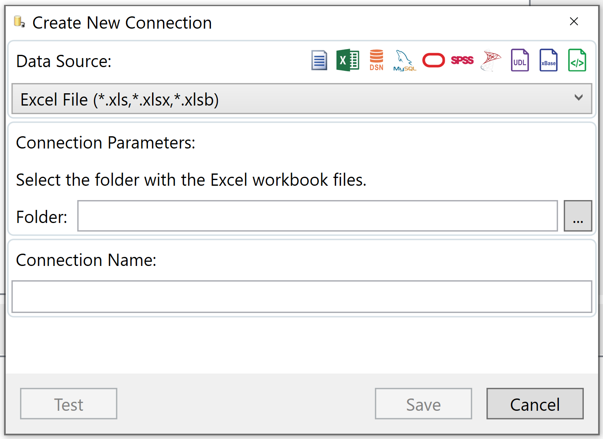Choose the SPSS data source icon
The width and height of the screenshot is (603, 439).
click(462, 60)
